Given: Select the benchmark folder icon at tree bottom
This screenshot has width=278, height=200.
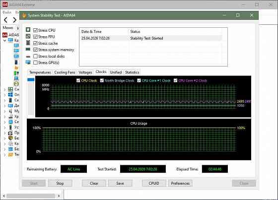Looking at the screenshot, I should tap(10, 154).
